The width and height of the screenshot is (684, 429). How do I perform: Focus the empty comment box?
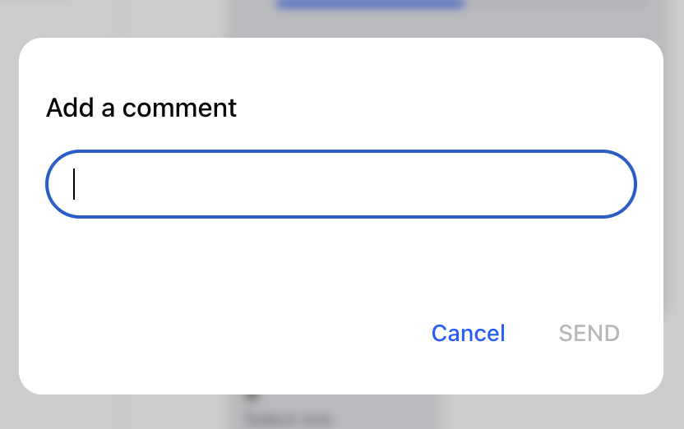pos(341,184)
